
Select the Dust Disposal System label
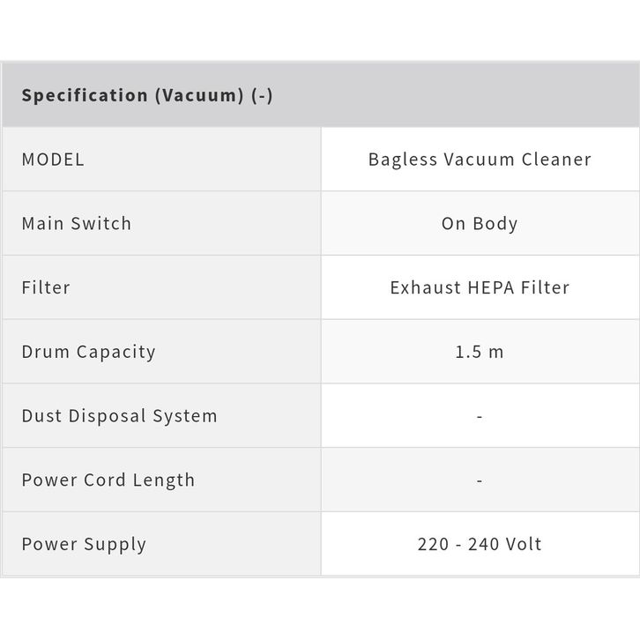point(119,416)
